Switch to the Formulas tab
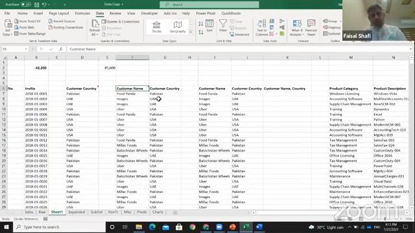Screen dimensions: 415x233 tap(82, 13)
